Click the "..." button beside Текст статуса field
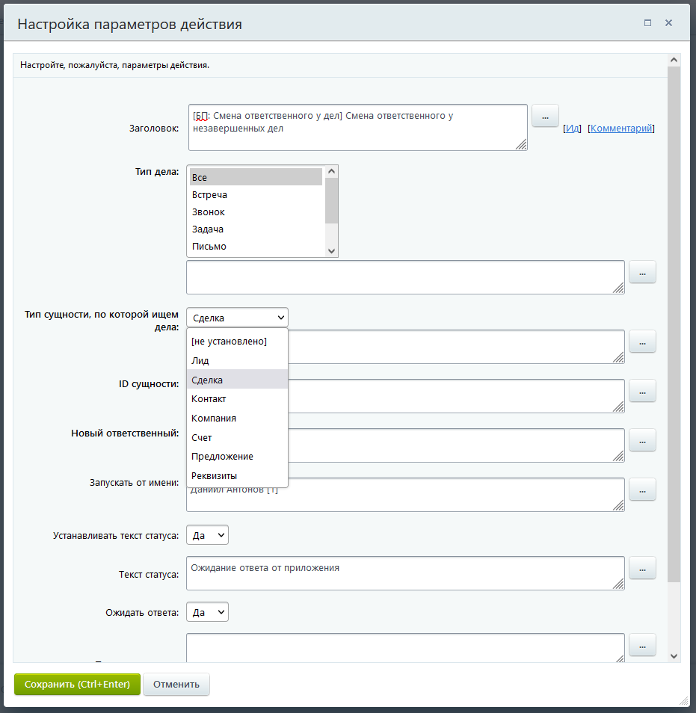The image size is (696, 713). click(642, 568)
